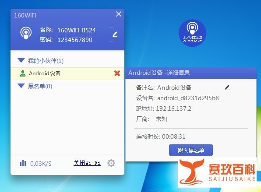This screenshot has width=261, height=192.
Task: Collapse the 黑名单(0) group
Action: (x=21, y=86)
